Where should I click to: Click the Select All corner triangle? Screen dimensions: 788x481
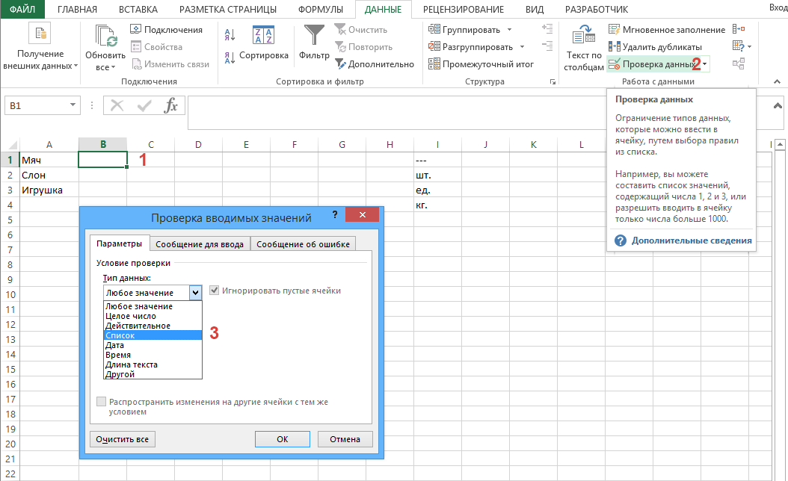[11, 145]
